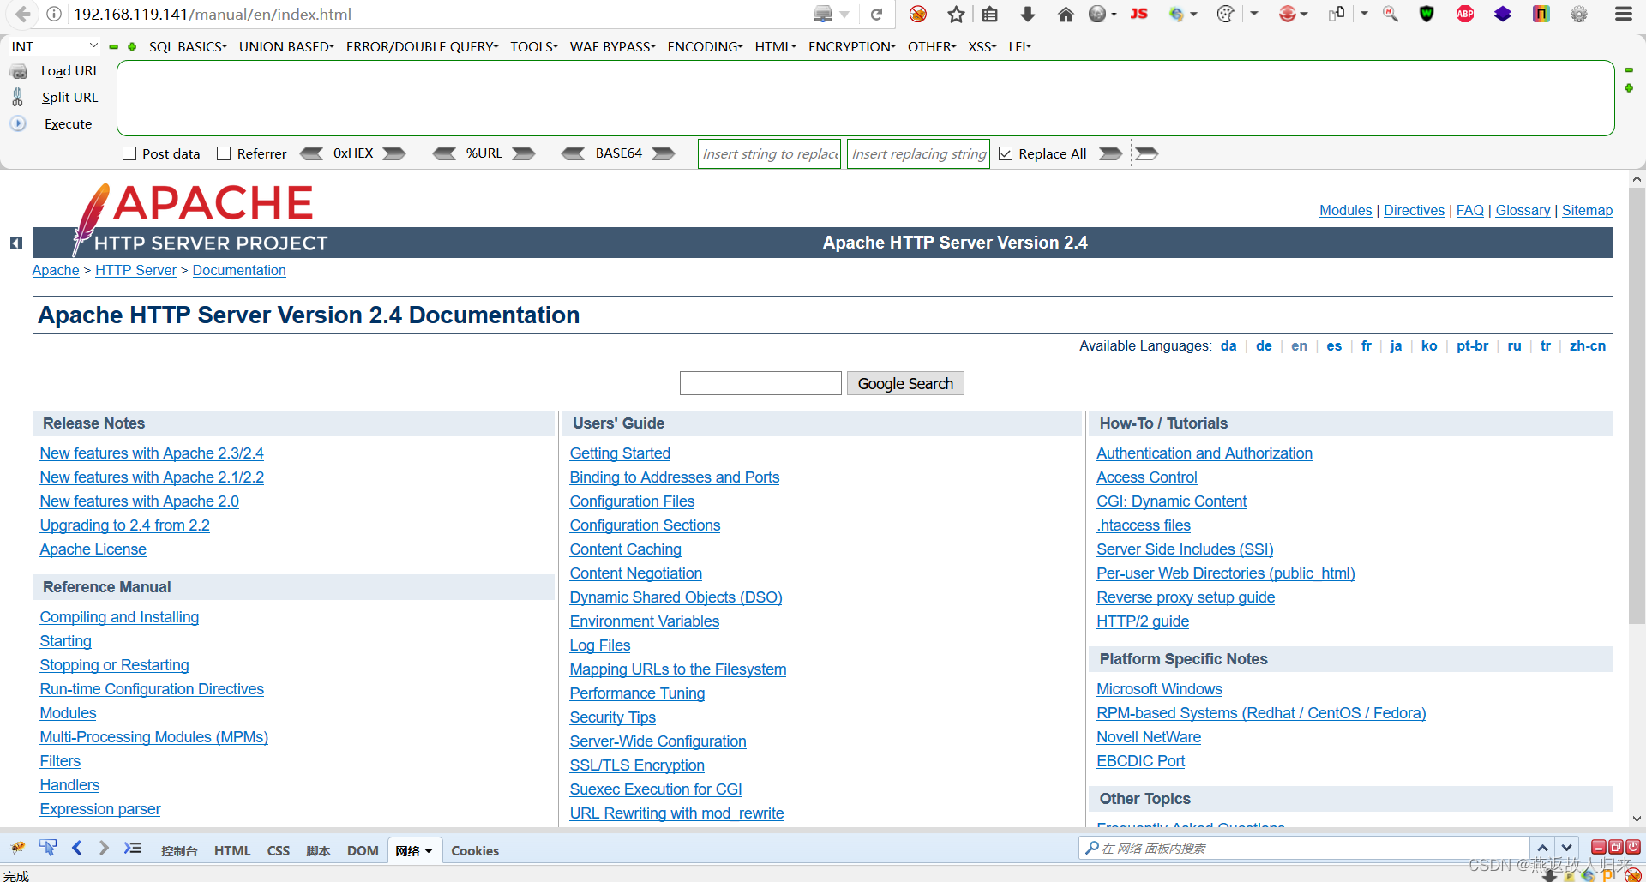
Task: Expand the UNION BASED menu
Action: point(286,46)
